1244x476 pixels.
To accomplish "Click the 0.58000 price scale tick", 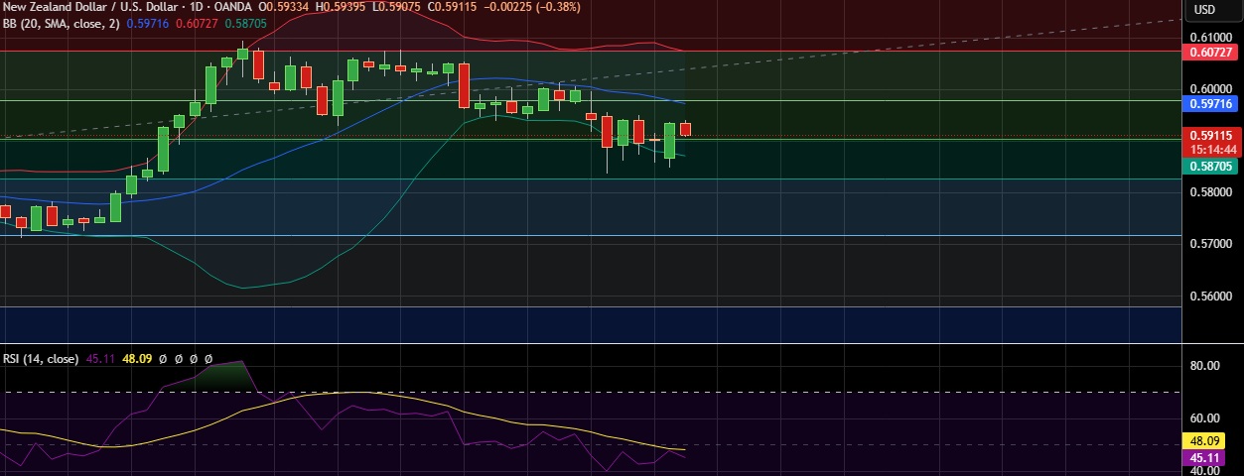I will pyautogui.click(x=1211, y=191).
